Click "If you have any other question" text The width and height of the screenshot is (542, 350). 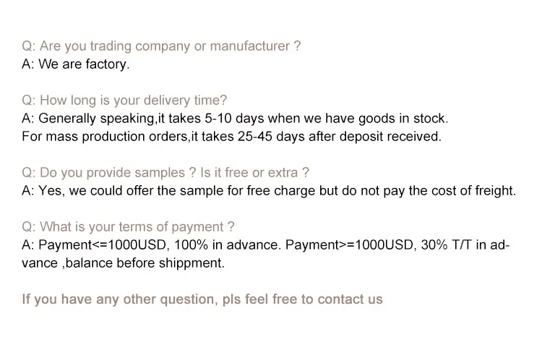point(118,299)
